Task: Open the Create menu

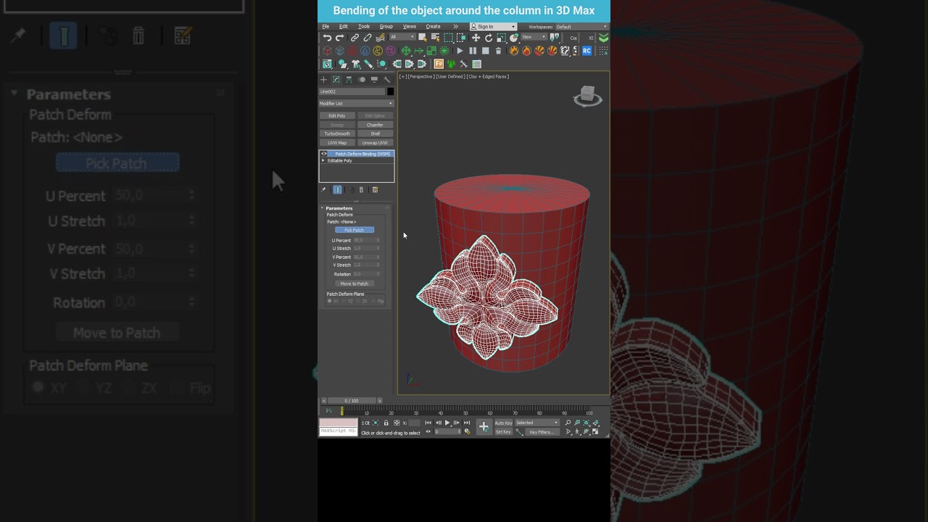Action: (433, 27)
